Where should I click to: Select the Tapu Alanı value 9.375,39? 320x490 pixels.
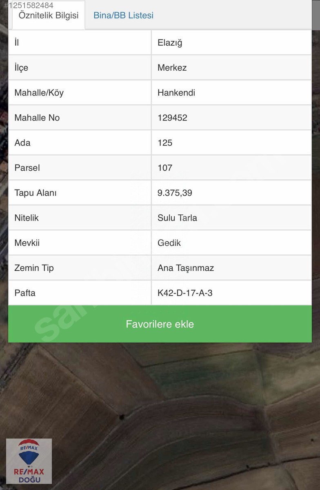[175, 193]
